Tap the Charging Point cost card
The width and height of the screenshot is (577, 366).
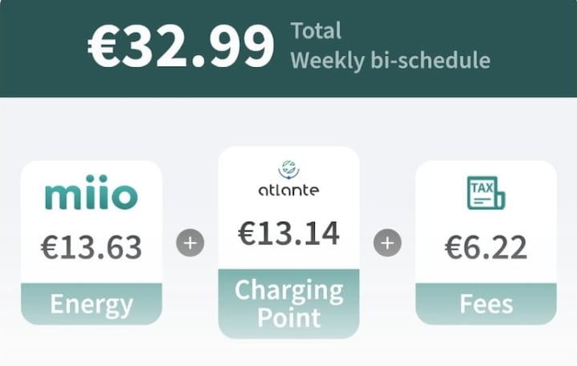(x=288, y=243)
